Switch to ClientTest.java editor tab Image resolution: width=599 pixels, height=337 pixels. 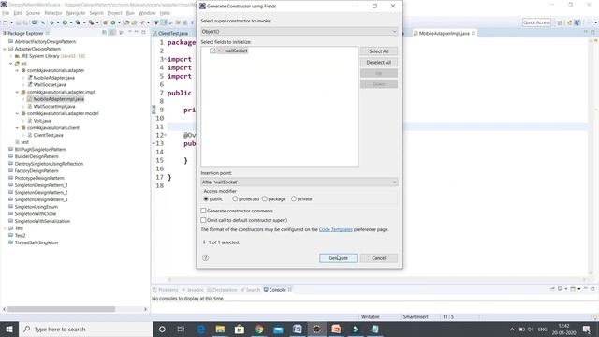173,34
